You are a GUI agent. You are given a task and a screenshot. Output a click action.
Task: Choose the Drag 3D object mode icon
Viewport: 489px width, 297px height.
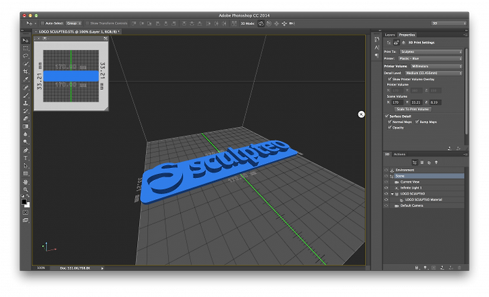(x=276, y=23)
